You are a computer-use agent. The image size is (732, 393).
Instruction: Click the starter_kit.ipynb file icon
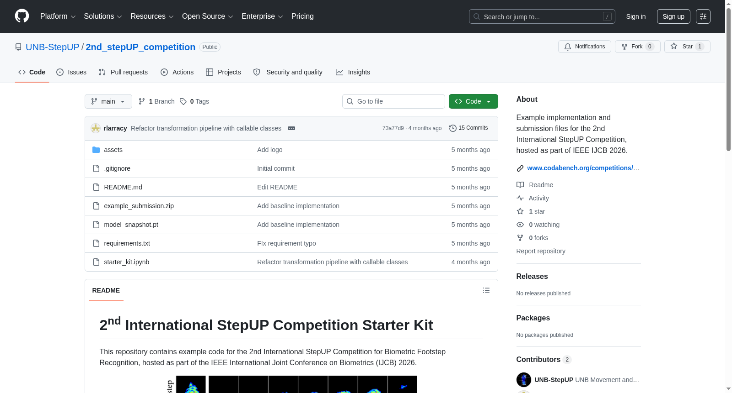point(96,262)
